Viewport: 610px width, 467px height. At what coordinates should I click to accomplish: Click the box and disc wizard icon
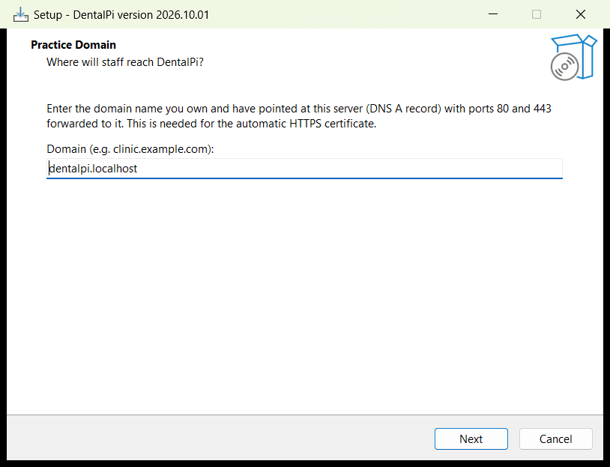click(x=573, y=57)
